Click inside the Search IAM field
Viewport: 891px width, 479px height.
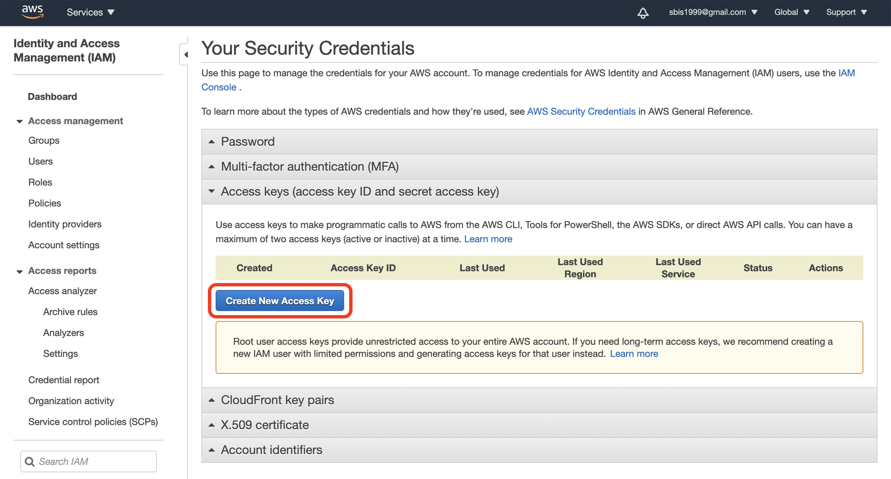pyautogui.click(x=88, y=461)
